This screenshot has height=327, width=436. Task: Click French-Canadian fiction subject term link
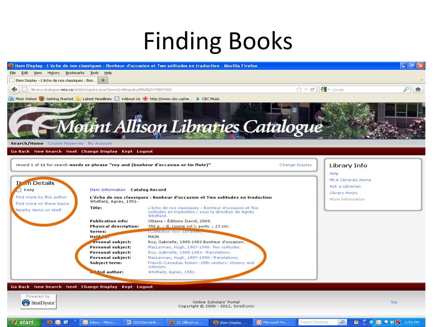click(x=201, y=265)
